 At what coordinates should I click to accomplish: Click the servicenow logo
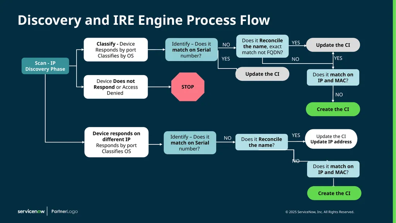pyautogui.click(x=31, y=211)
